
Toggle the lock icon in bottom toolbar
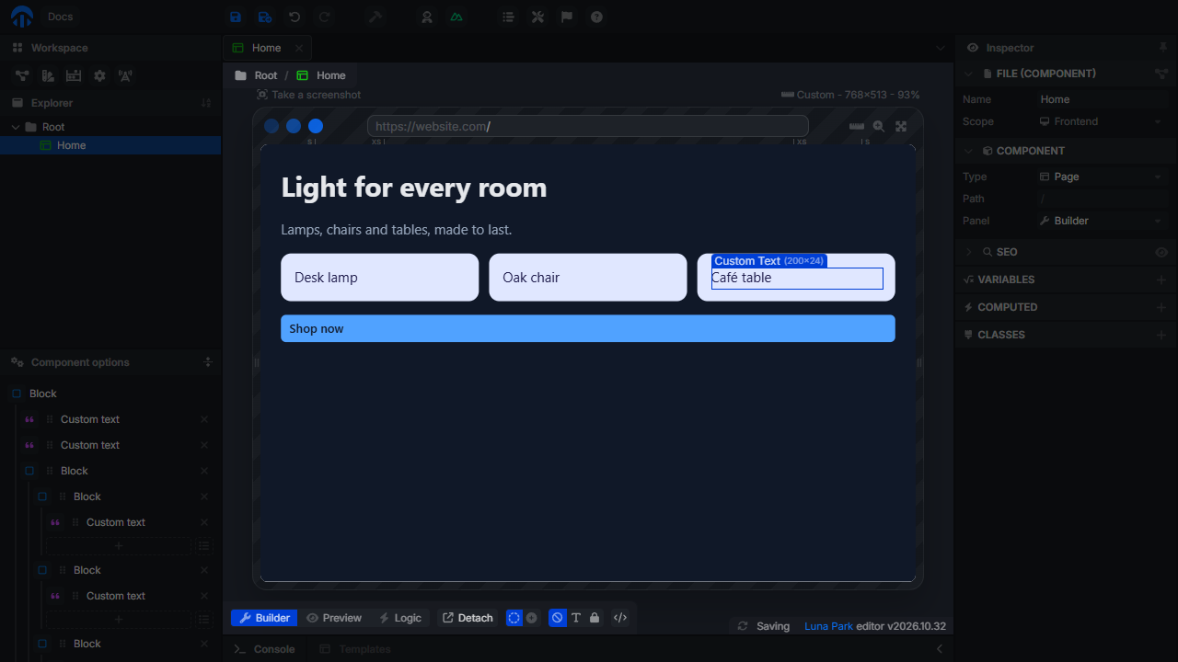click(595, 618)
